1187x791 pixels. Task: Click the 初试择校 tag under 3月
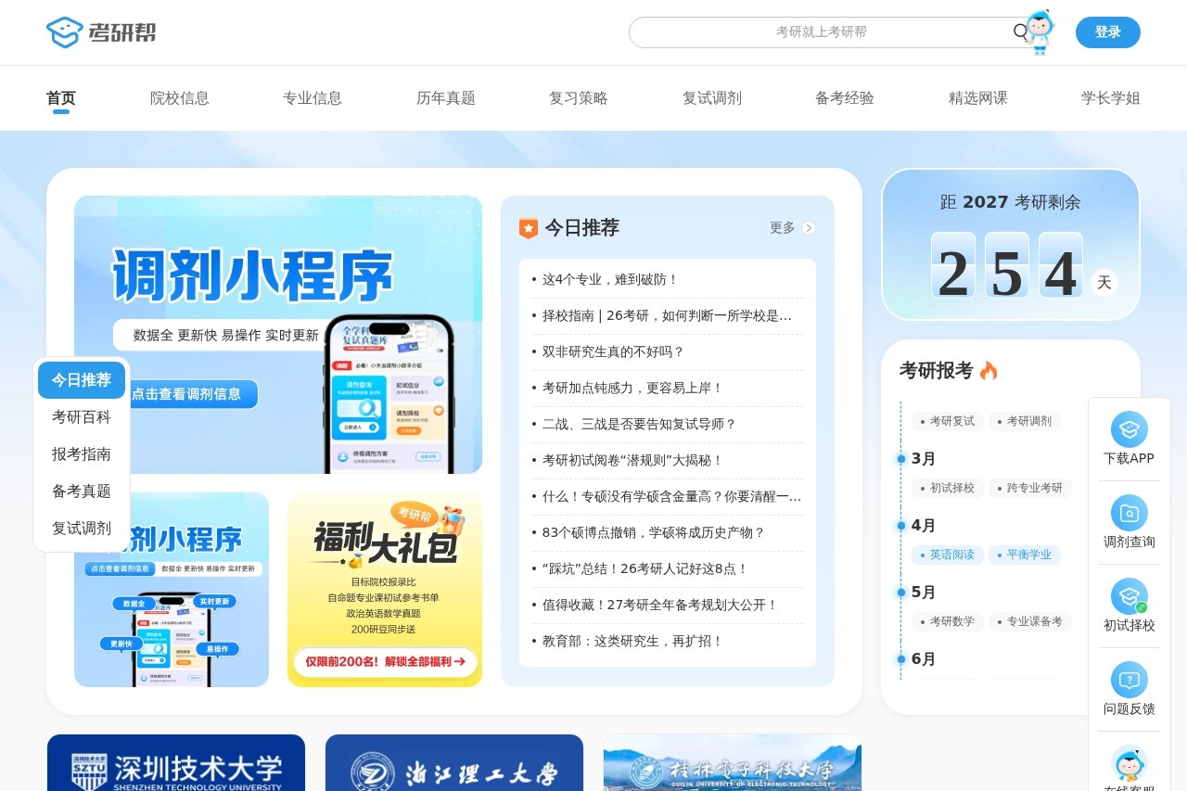[947, 488]
